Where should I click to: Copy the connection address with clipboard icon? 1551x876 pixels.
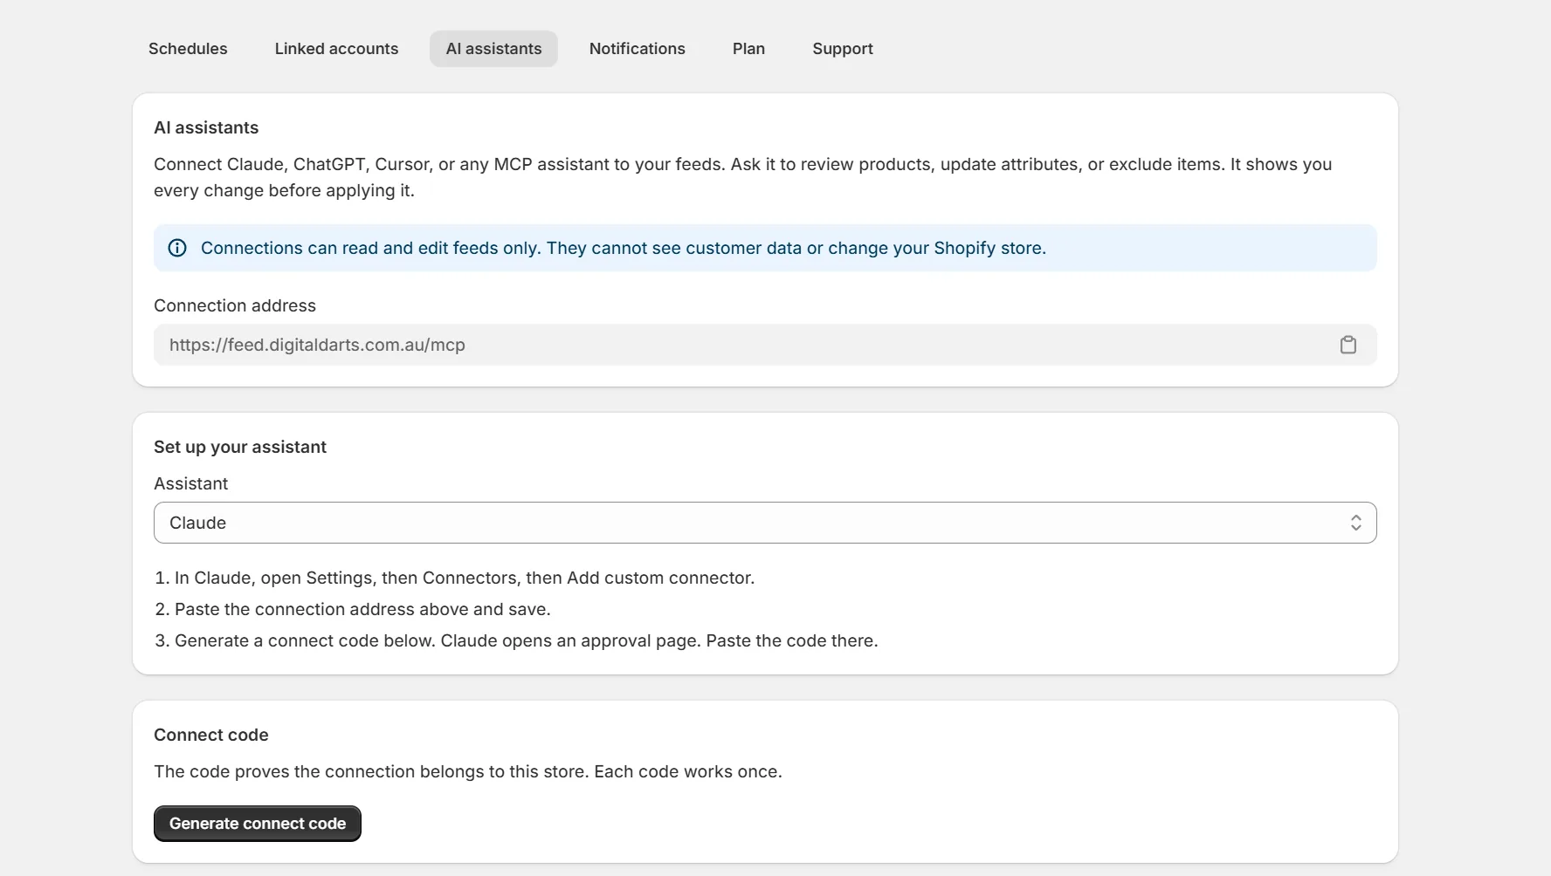pyautogui.click(x=1348, y=345)
